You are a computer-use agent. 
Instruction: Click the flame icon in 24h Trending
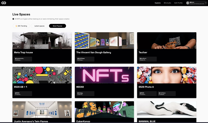[16, 26]
